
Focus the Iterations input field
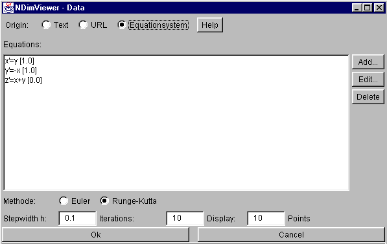click(185, 218)
